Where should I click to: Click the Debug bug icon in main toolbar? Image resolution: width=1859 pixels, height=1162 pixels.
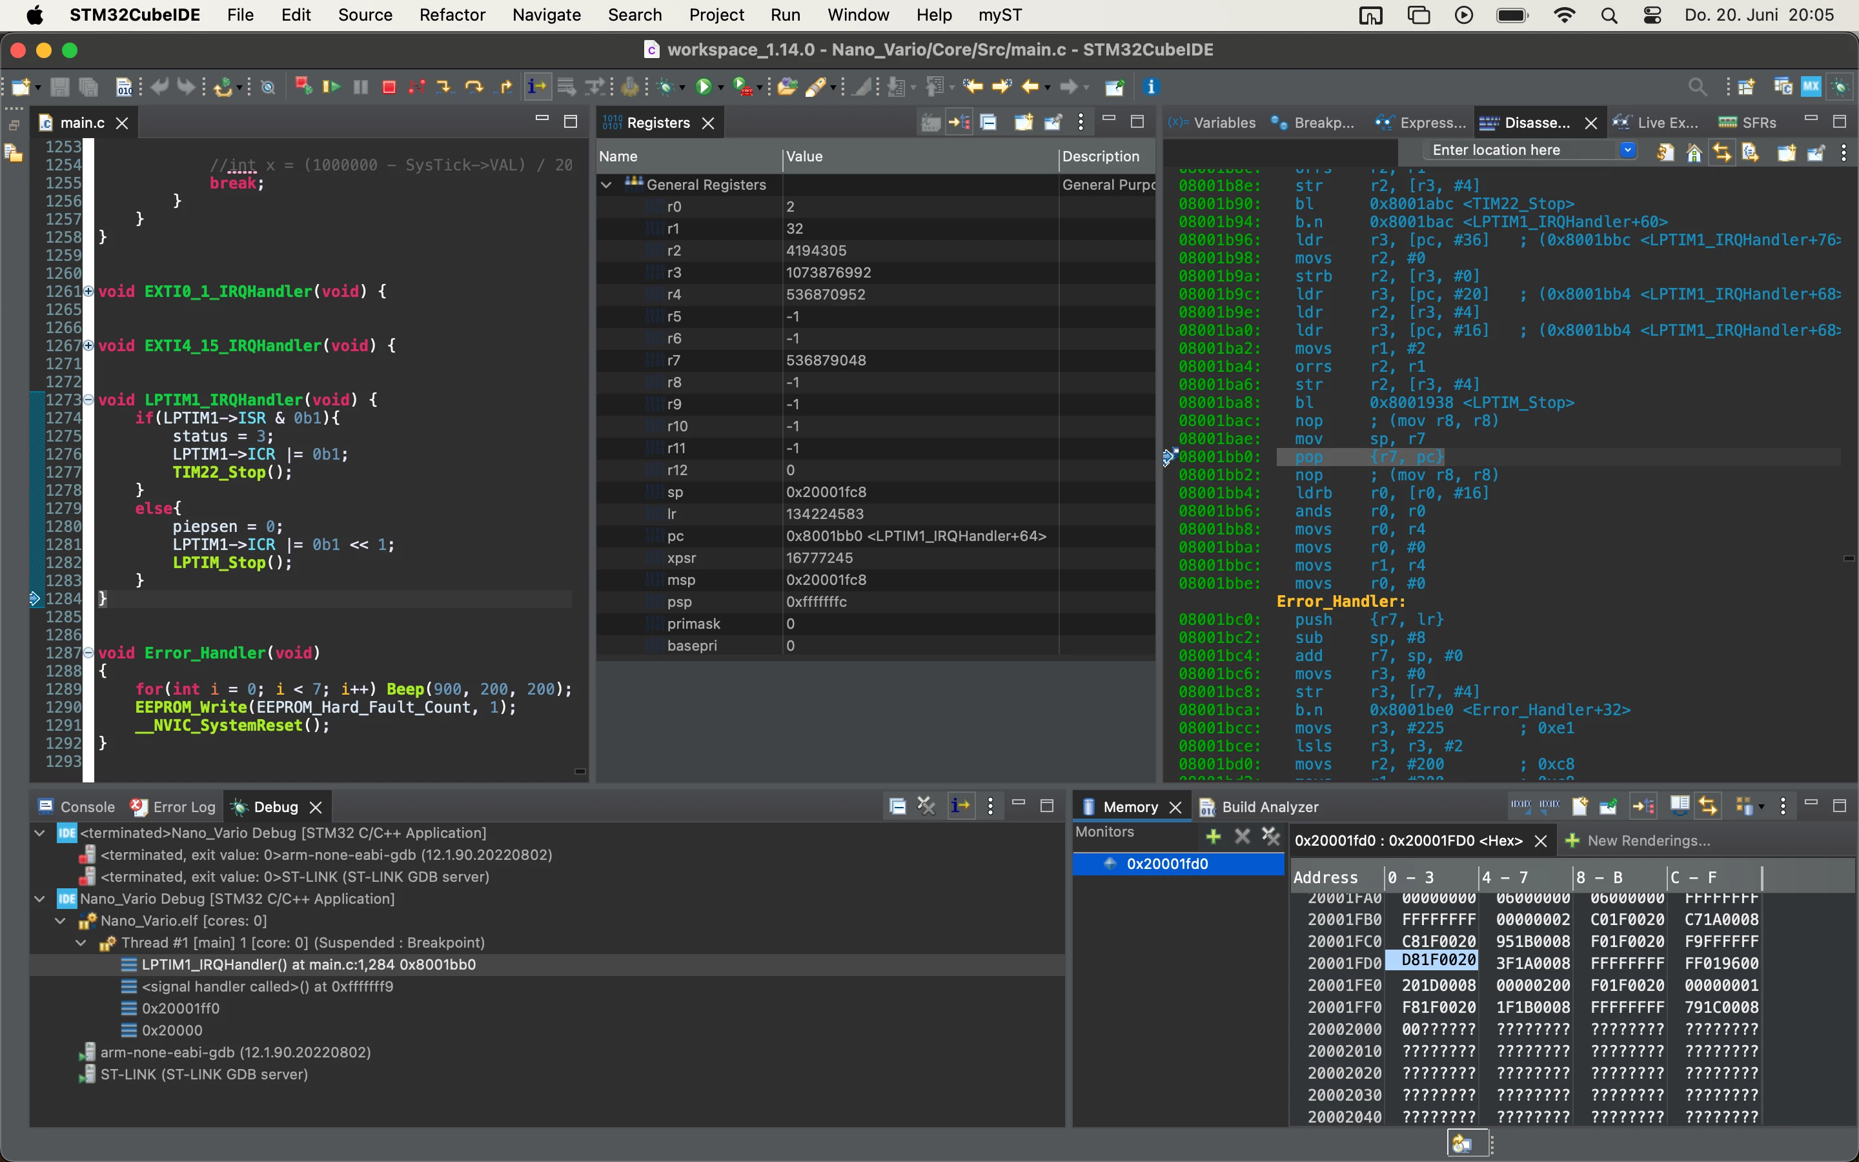click(665, 87)
